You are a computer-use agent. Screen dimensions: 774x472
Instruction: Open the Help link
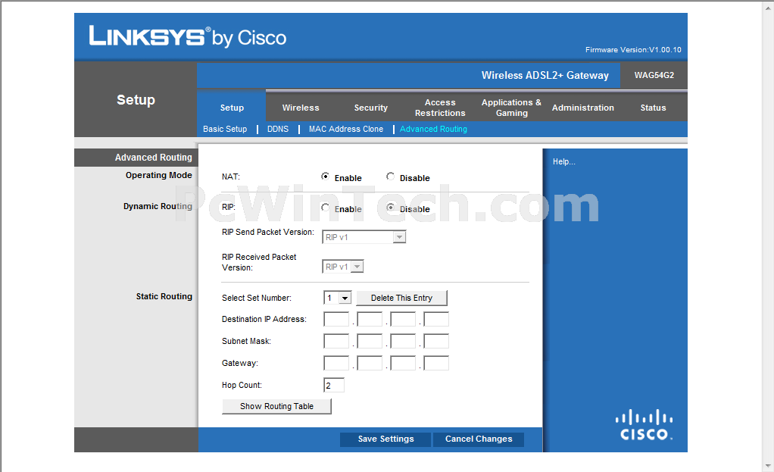tap(563, 161)
